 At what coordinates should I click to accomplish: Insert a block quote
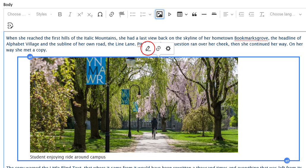pyautogui.click(x=194, y=14)
